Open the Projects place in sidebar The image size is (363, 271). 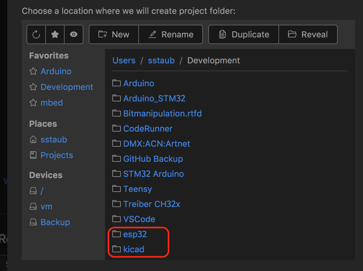[56, 155]
